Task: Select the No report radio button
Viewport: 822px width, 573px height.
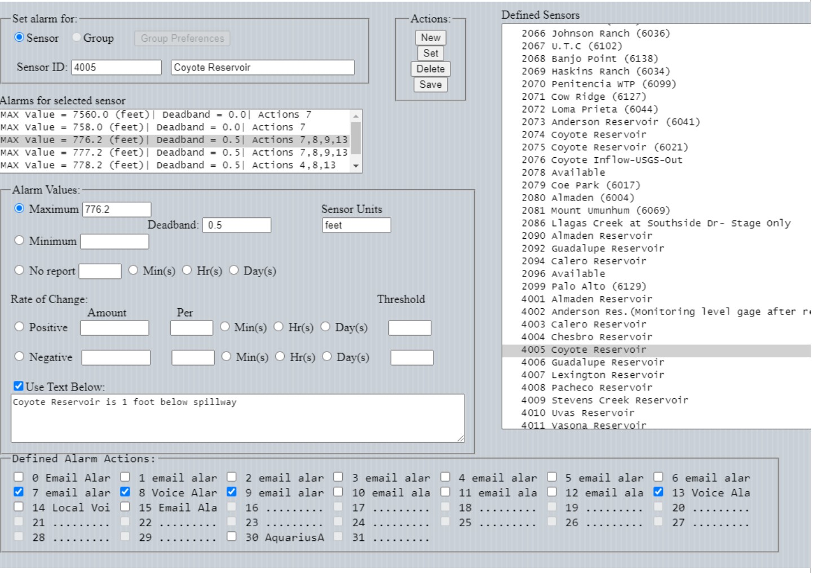Action: 19,270
